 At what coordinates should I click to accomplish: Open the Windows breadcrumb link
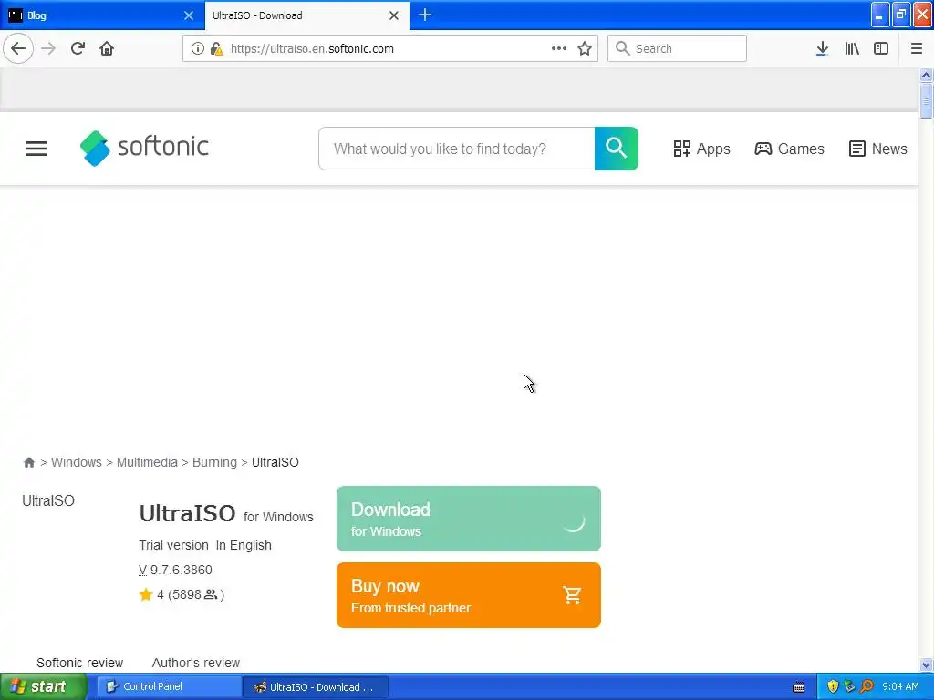(x=77, y=462)
